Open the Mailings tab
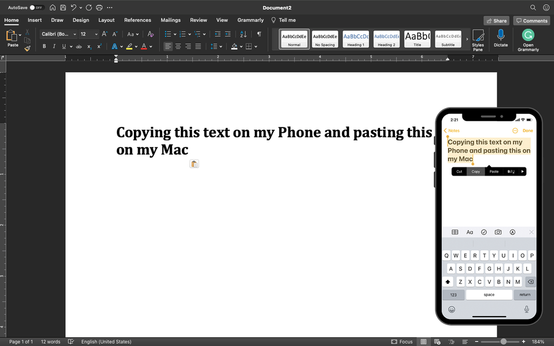Image resolution: width=554 pixels, height=346 pixels. [x=170, y=20]
